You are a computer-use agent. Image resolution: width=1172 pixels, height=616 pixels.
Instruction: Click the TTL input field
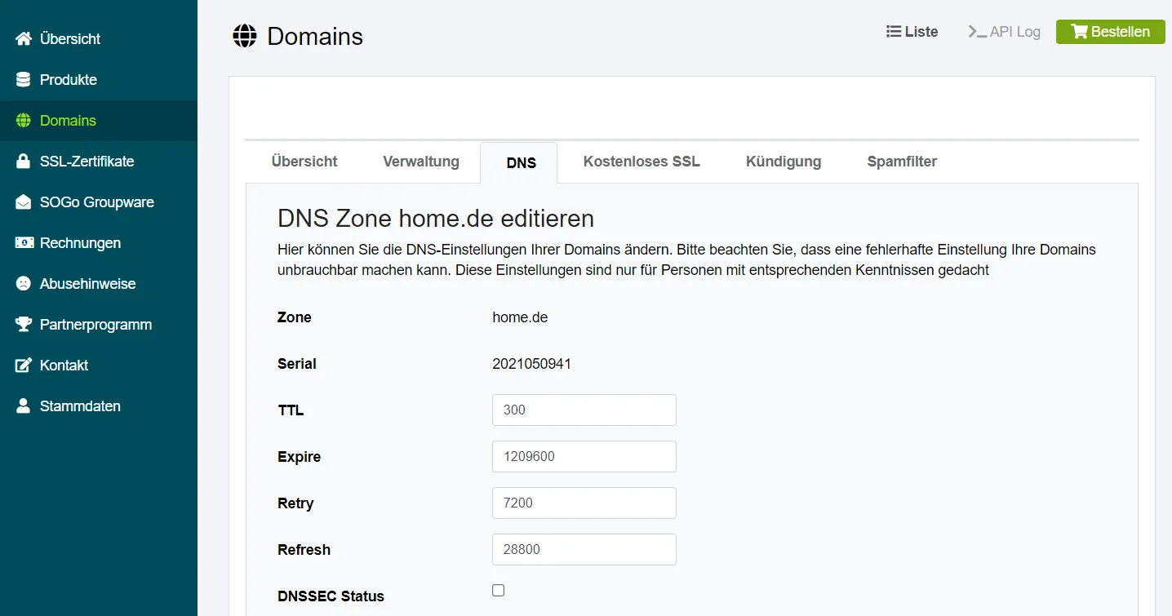[584, 410]
